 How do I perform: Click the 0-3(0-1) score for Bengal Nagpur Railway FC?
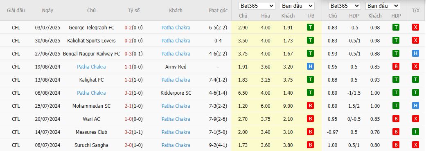(134, 54)
